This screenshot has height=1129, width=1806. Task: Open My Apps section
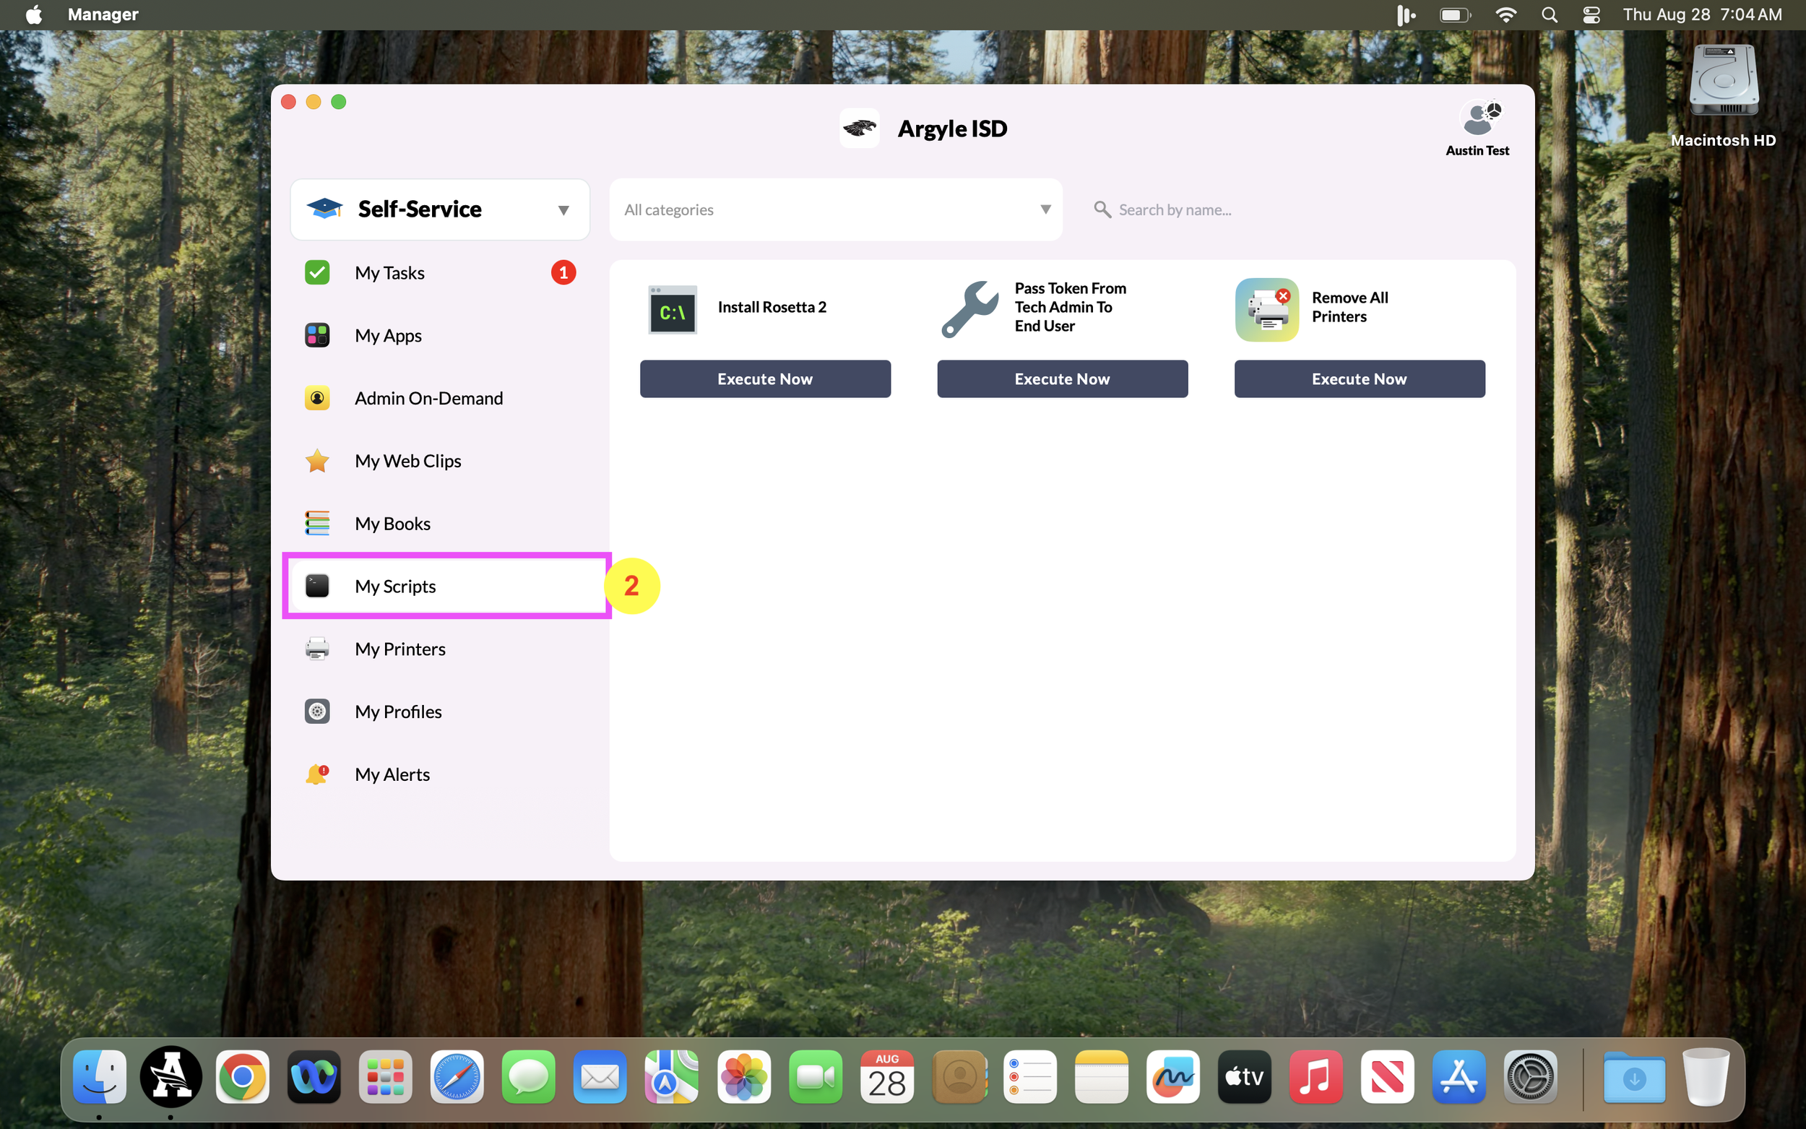pyautogui.click(x=387, y=335)
